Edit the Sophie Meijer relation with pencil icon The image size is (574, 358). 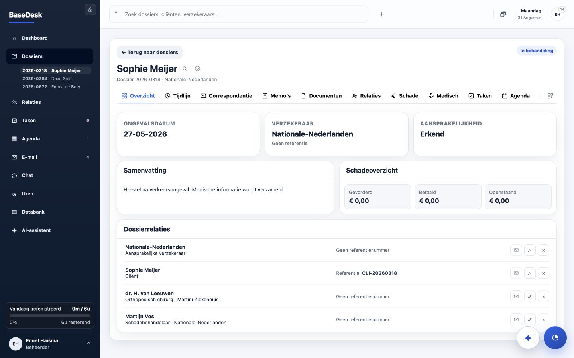point(530,273)
